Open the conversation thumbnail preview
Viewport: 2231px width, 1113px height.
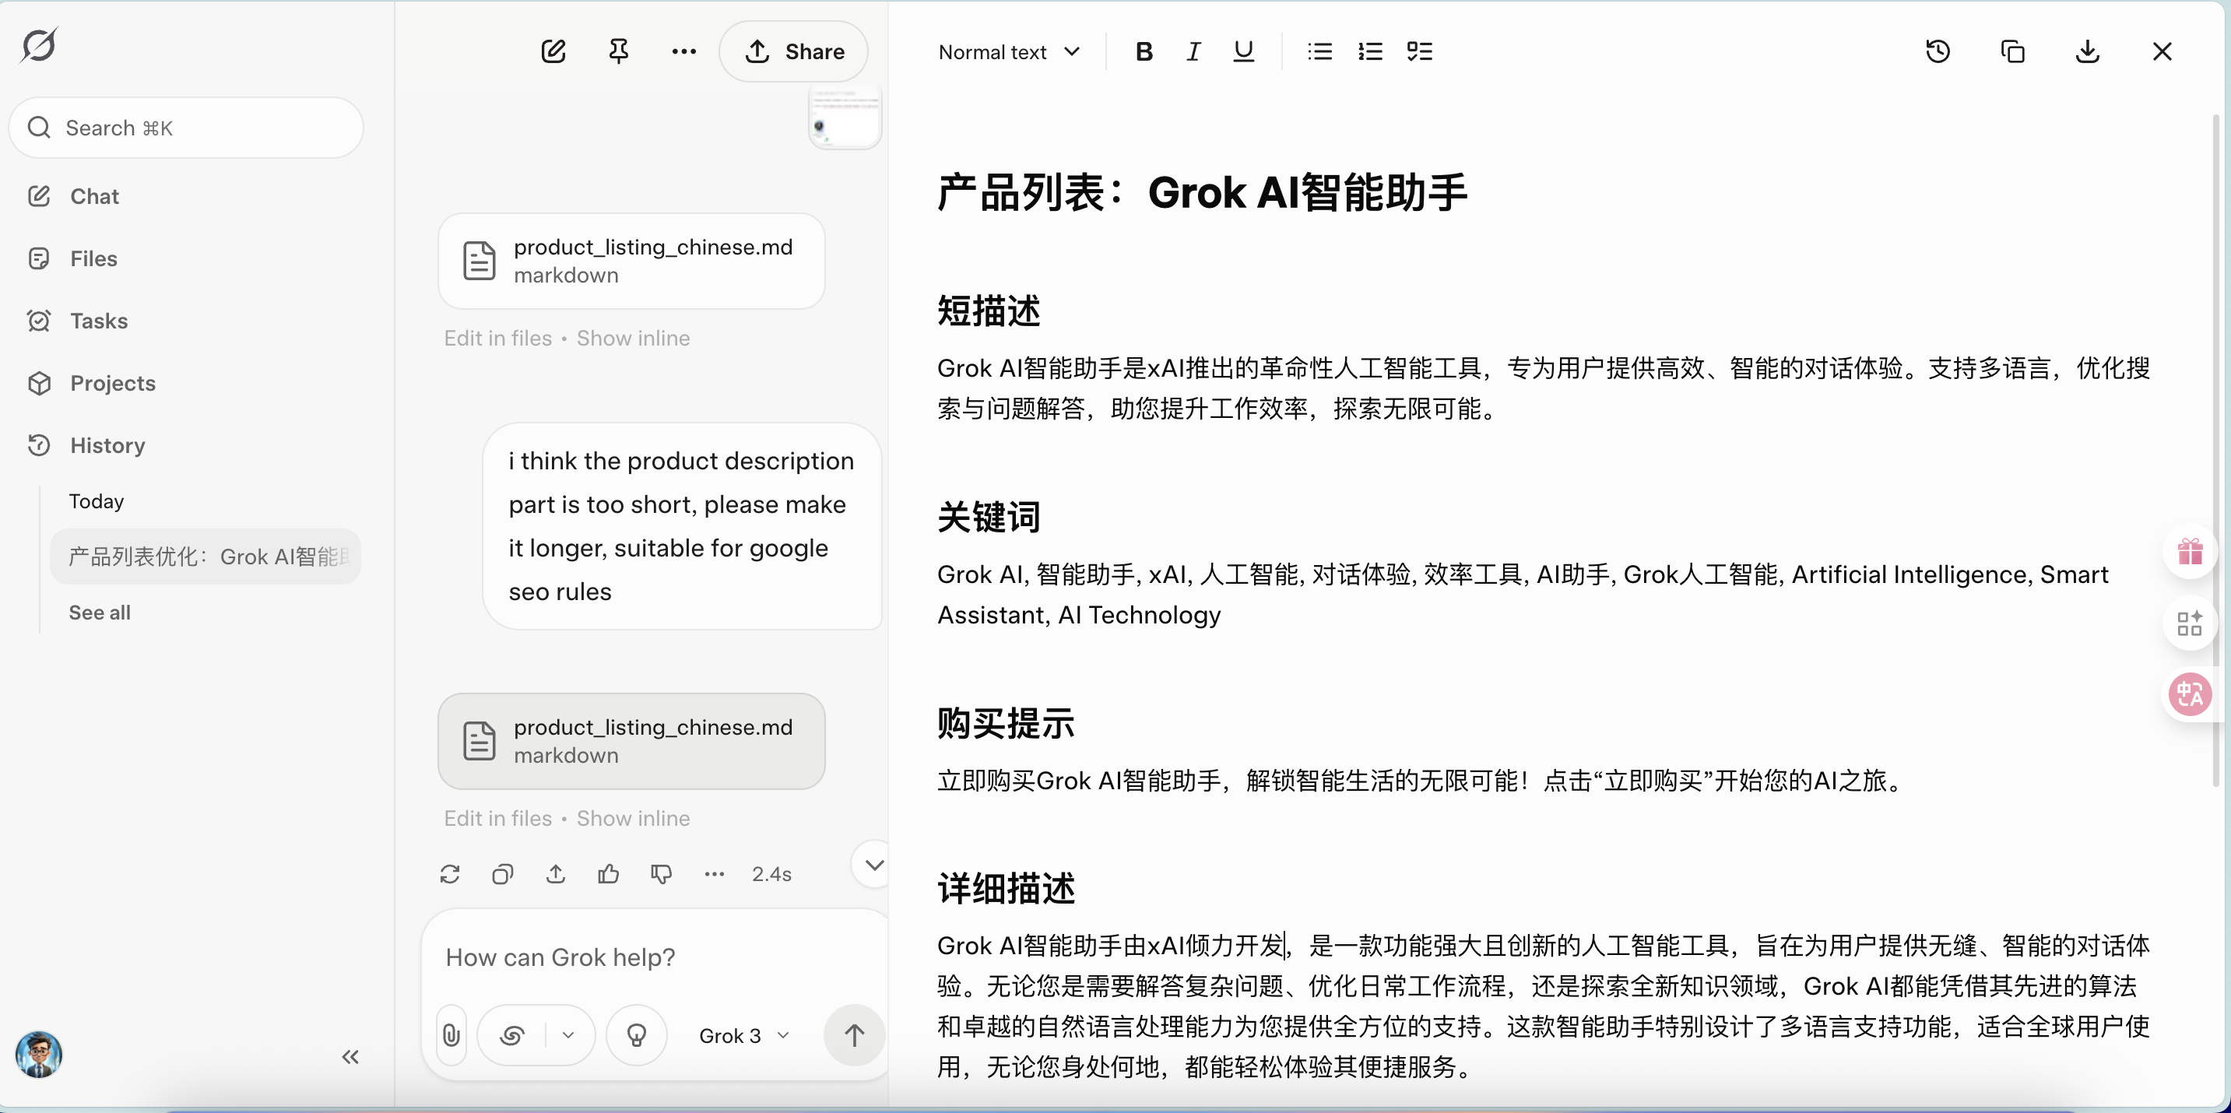[845, 117]
